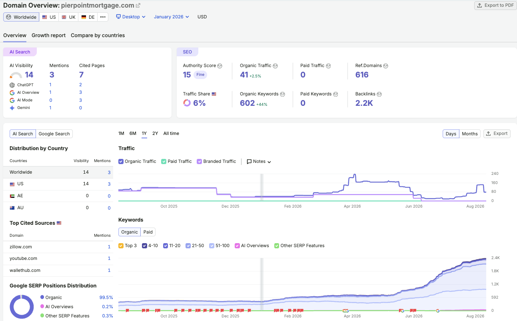The image size is (517, 321).
Task: Click the info icon beside Authority Score
Action: 220,66
